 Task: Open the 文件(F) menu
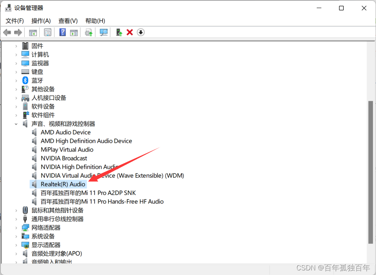[15, 21]
